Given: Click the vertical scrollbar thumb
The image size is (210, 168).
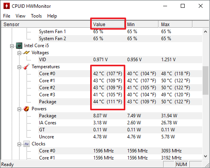Looking at the screenshot, I should pos(205,81).
